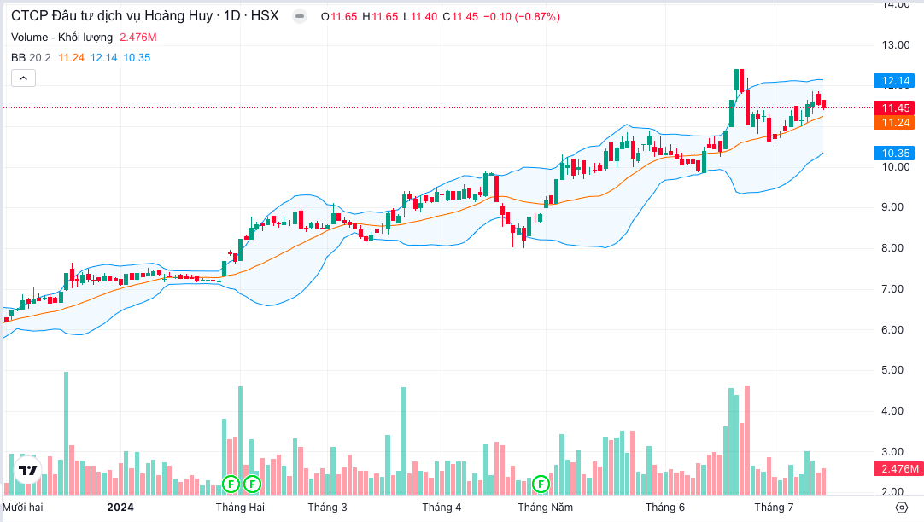This screenshot has width=924, height=522.
Task: Click the F event marker at Tháng Năm
Action: [541, 484]
